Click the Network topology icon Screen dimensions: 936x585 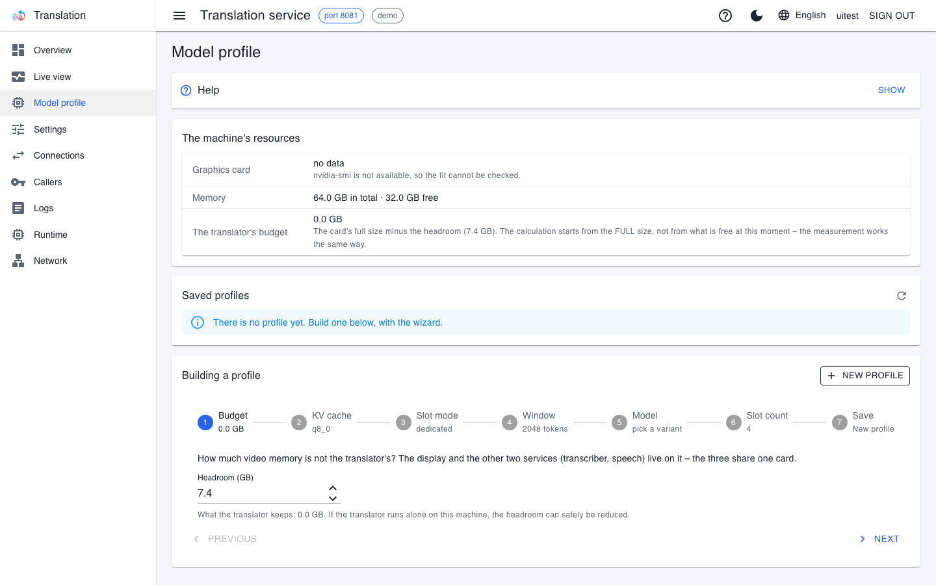pyautogui.click(x=18, y=261)
